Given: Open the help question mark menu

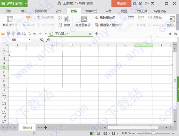Looking at the screenshot, I should point(146,4).
